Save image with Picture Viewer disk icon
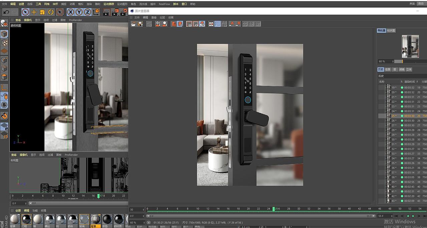The width and height of the screenshot is (427, 228). pos(140,24)
